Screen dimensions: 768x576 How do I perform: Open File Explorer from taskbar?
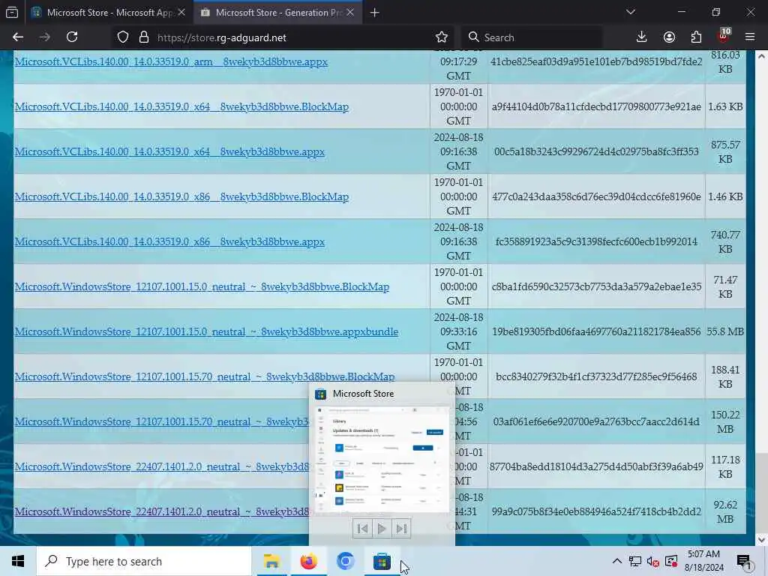click(x=271, y=561)
